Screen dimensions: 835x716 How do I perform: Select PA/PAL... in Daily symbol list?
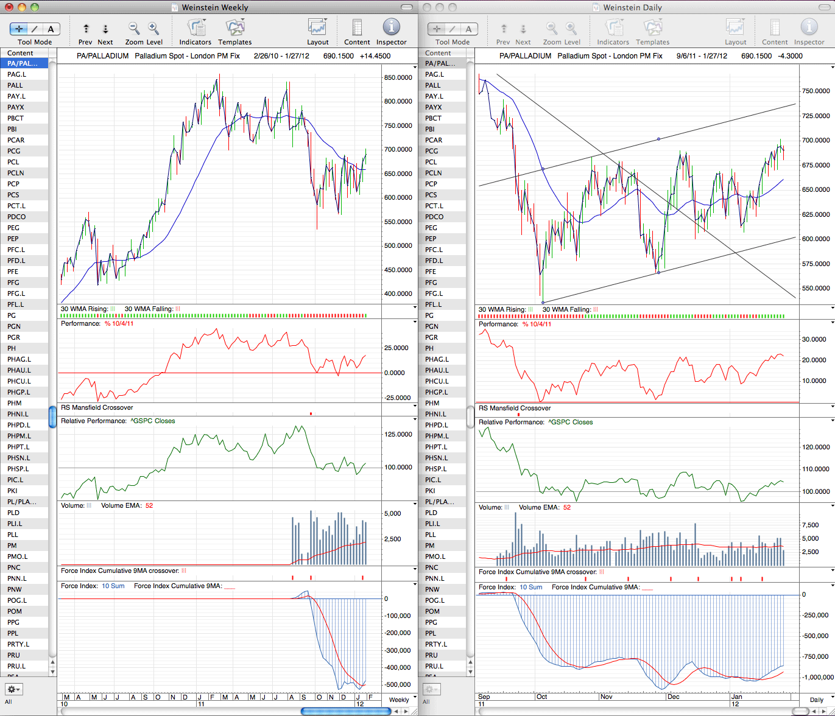[442, 63]
